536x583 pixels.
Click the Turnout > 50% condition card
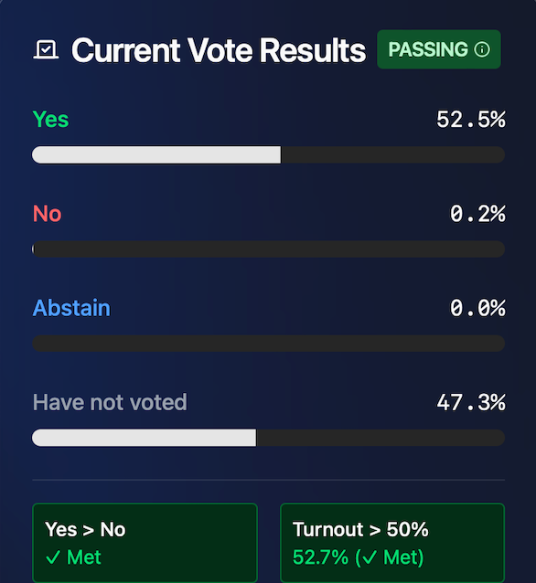pos(392,543)
